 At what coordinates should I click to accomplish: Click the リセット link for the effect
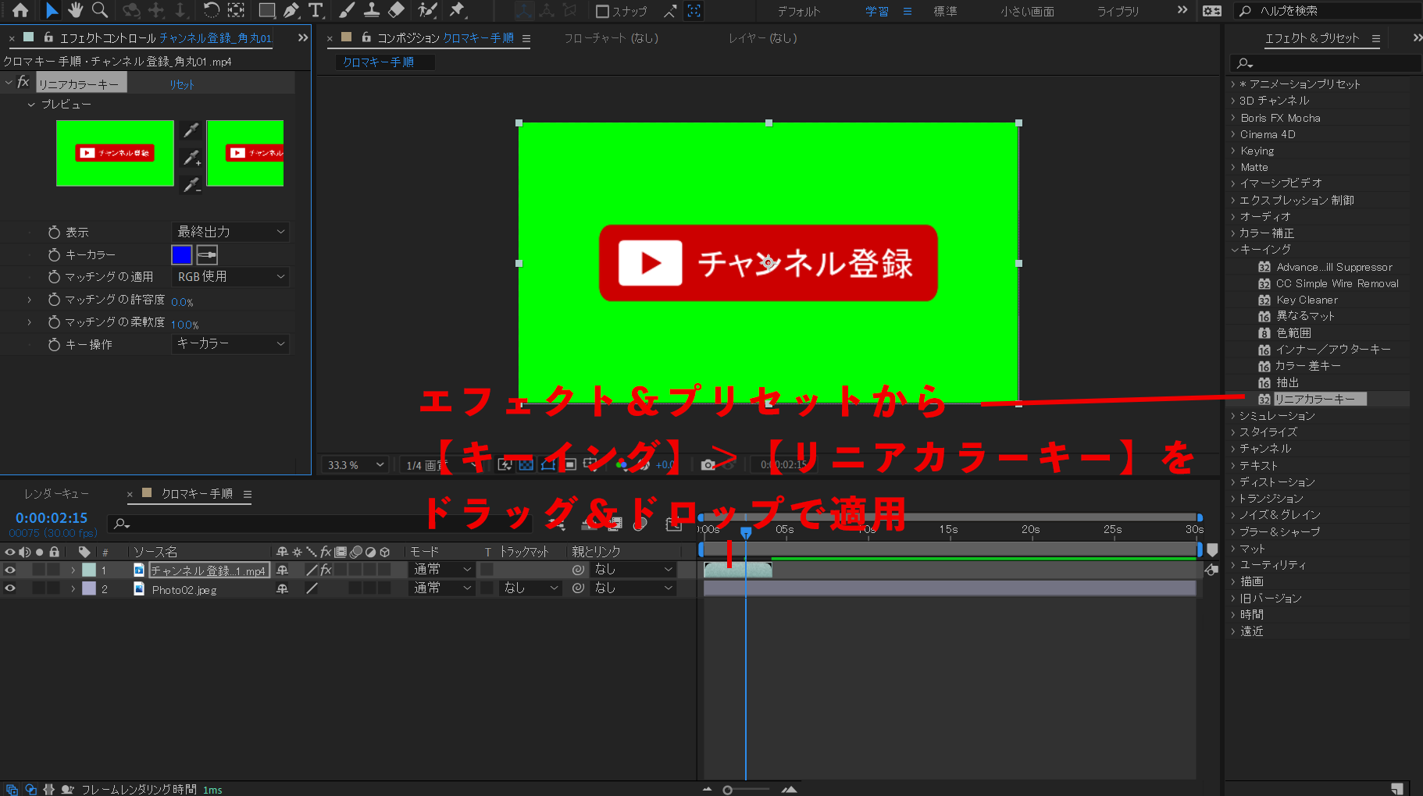pos(182,84)
